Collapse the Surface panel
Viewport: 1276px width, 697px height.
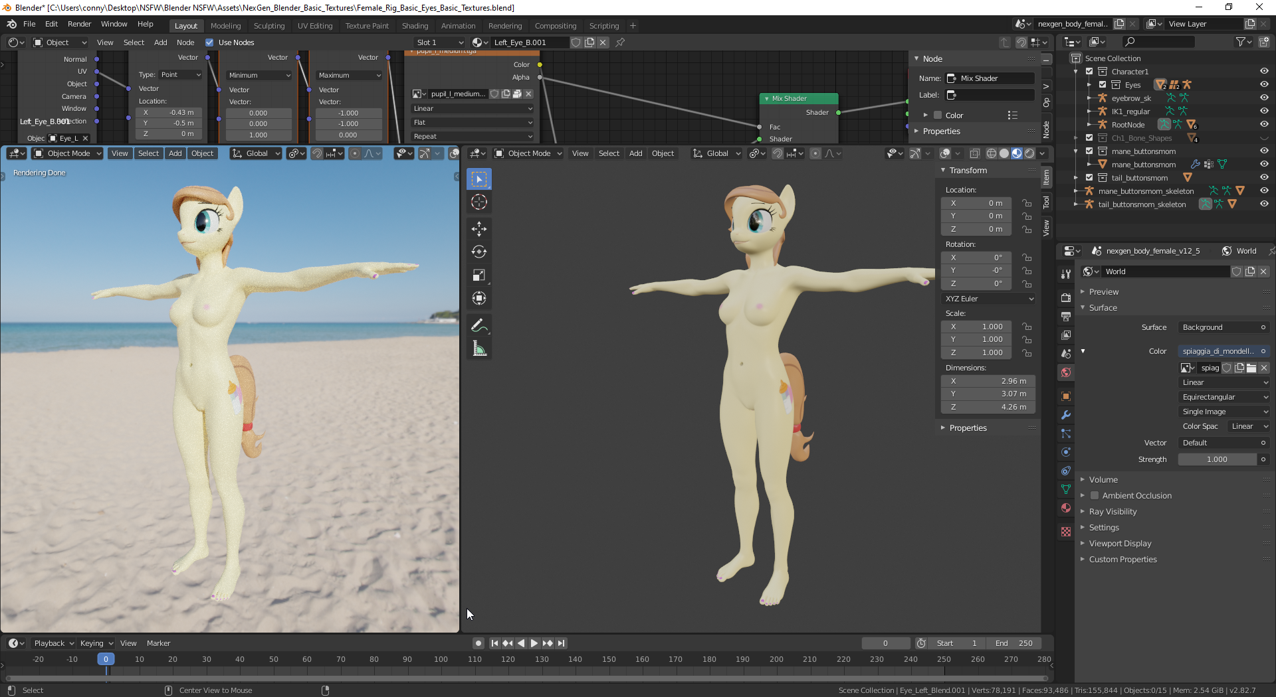coord(1103,308)
